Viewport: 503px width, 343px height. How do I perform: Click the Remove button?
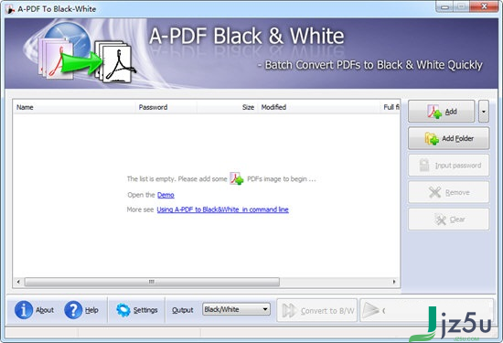448,192
